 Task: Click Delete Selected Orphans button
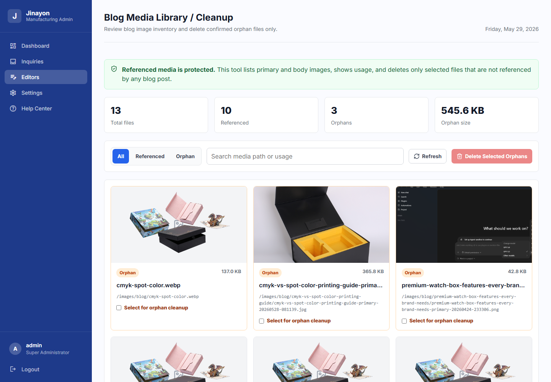(492, 156)
